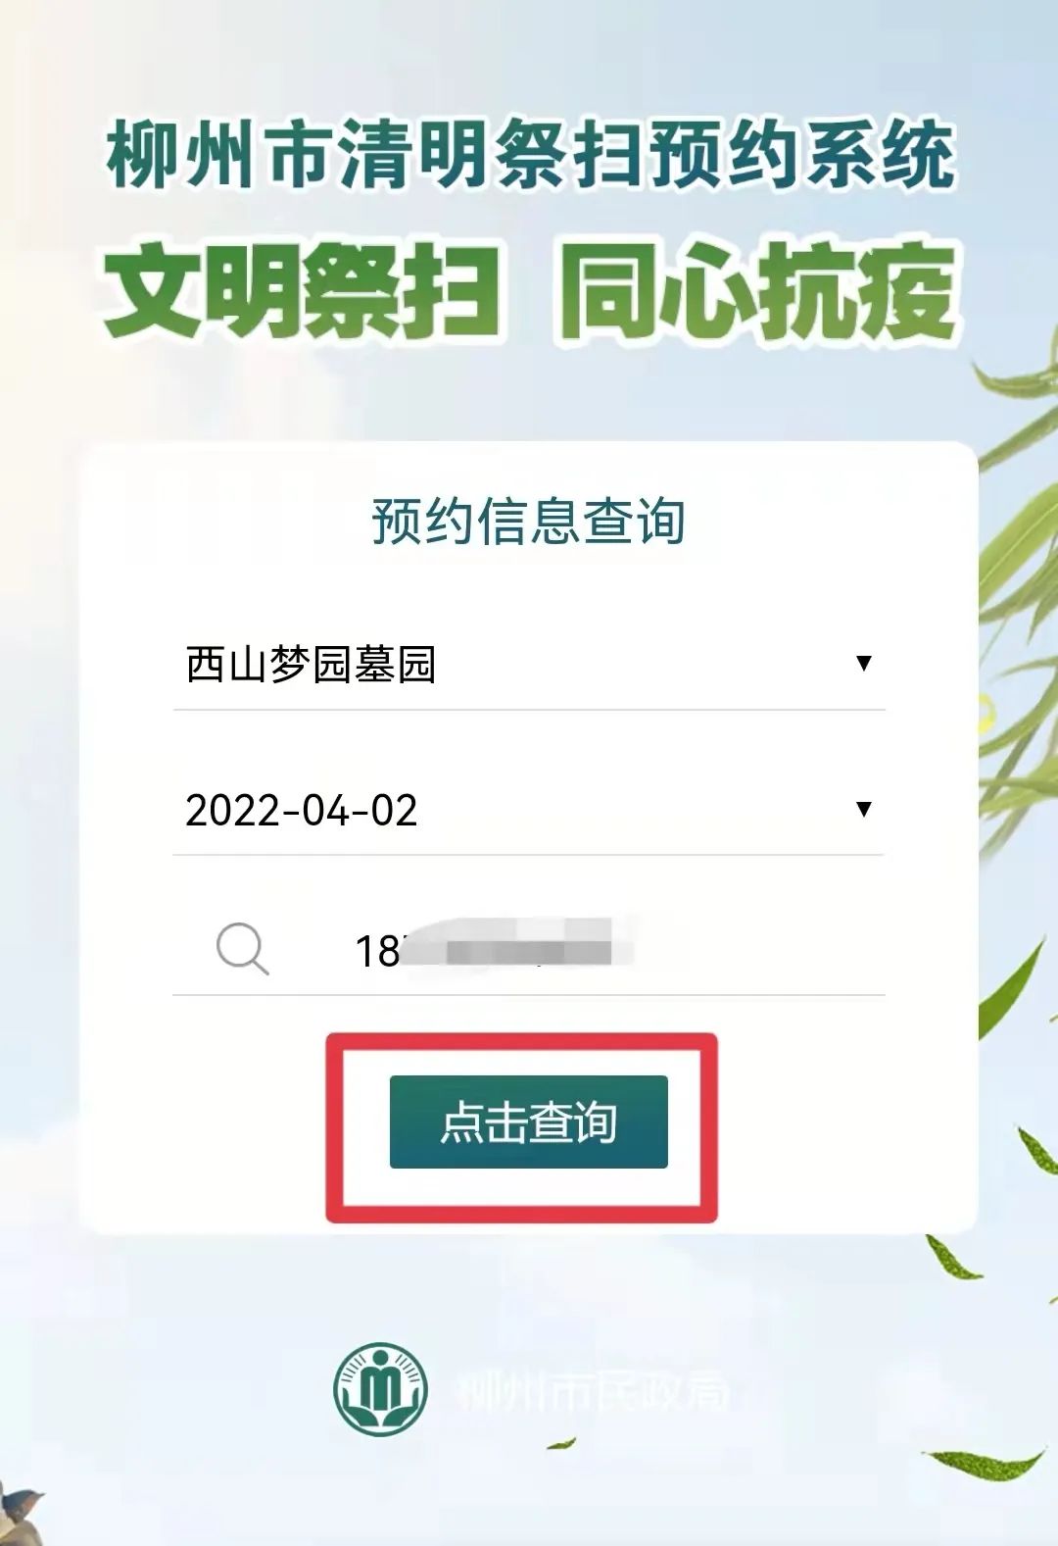Click the 柳州市民政局 emblem logo

click(x=381, y=1389)
